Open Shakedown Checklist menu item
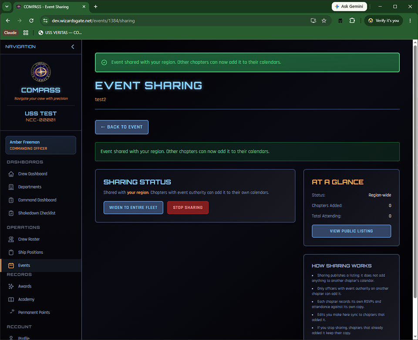The width and height of the screenshot is (418, 340). coord(41,213)
